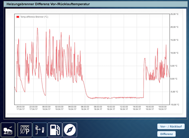Click the 10,00 °C axis label
Image resolution: width=189 pixels, height=138 pixels.
(x=174, y=53)
